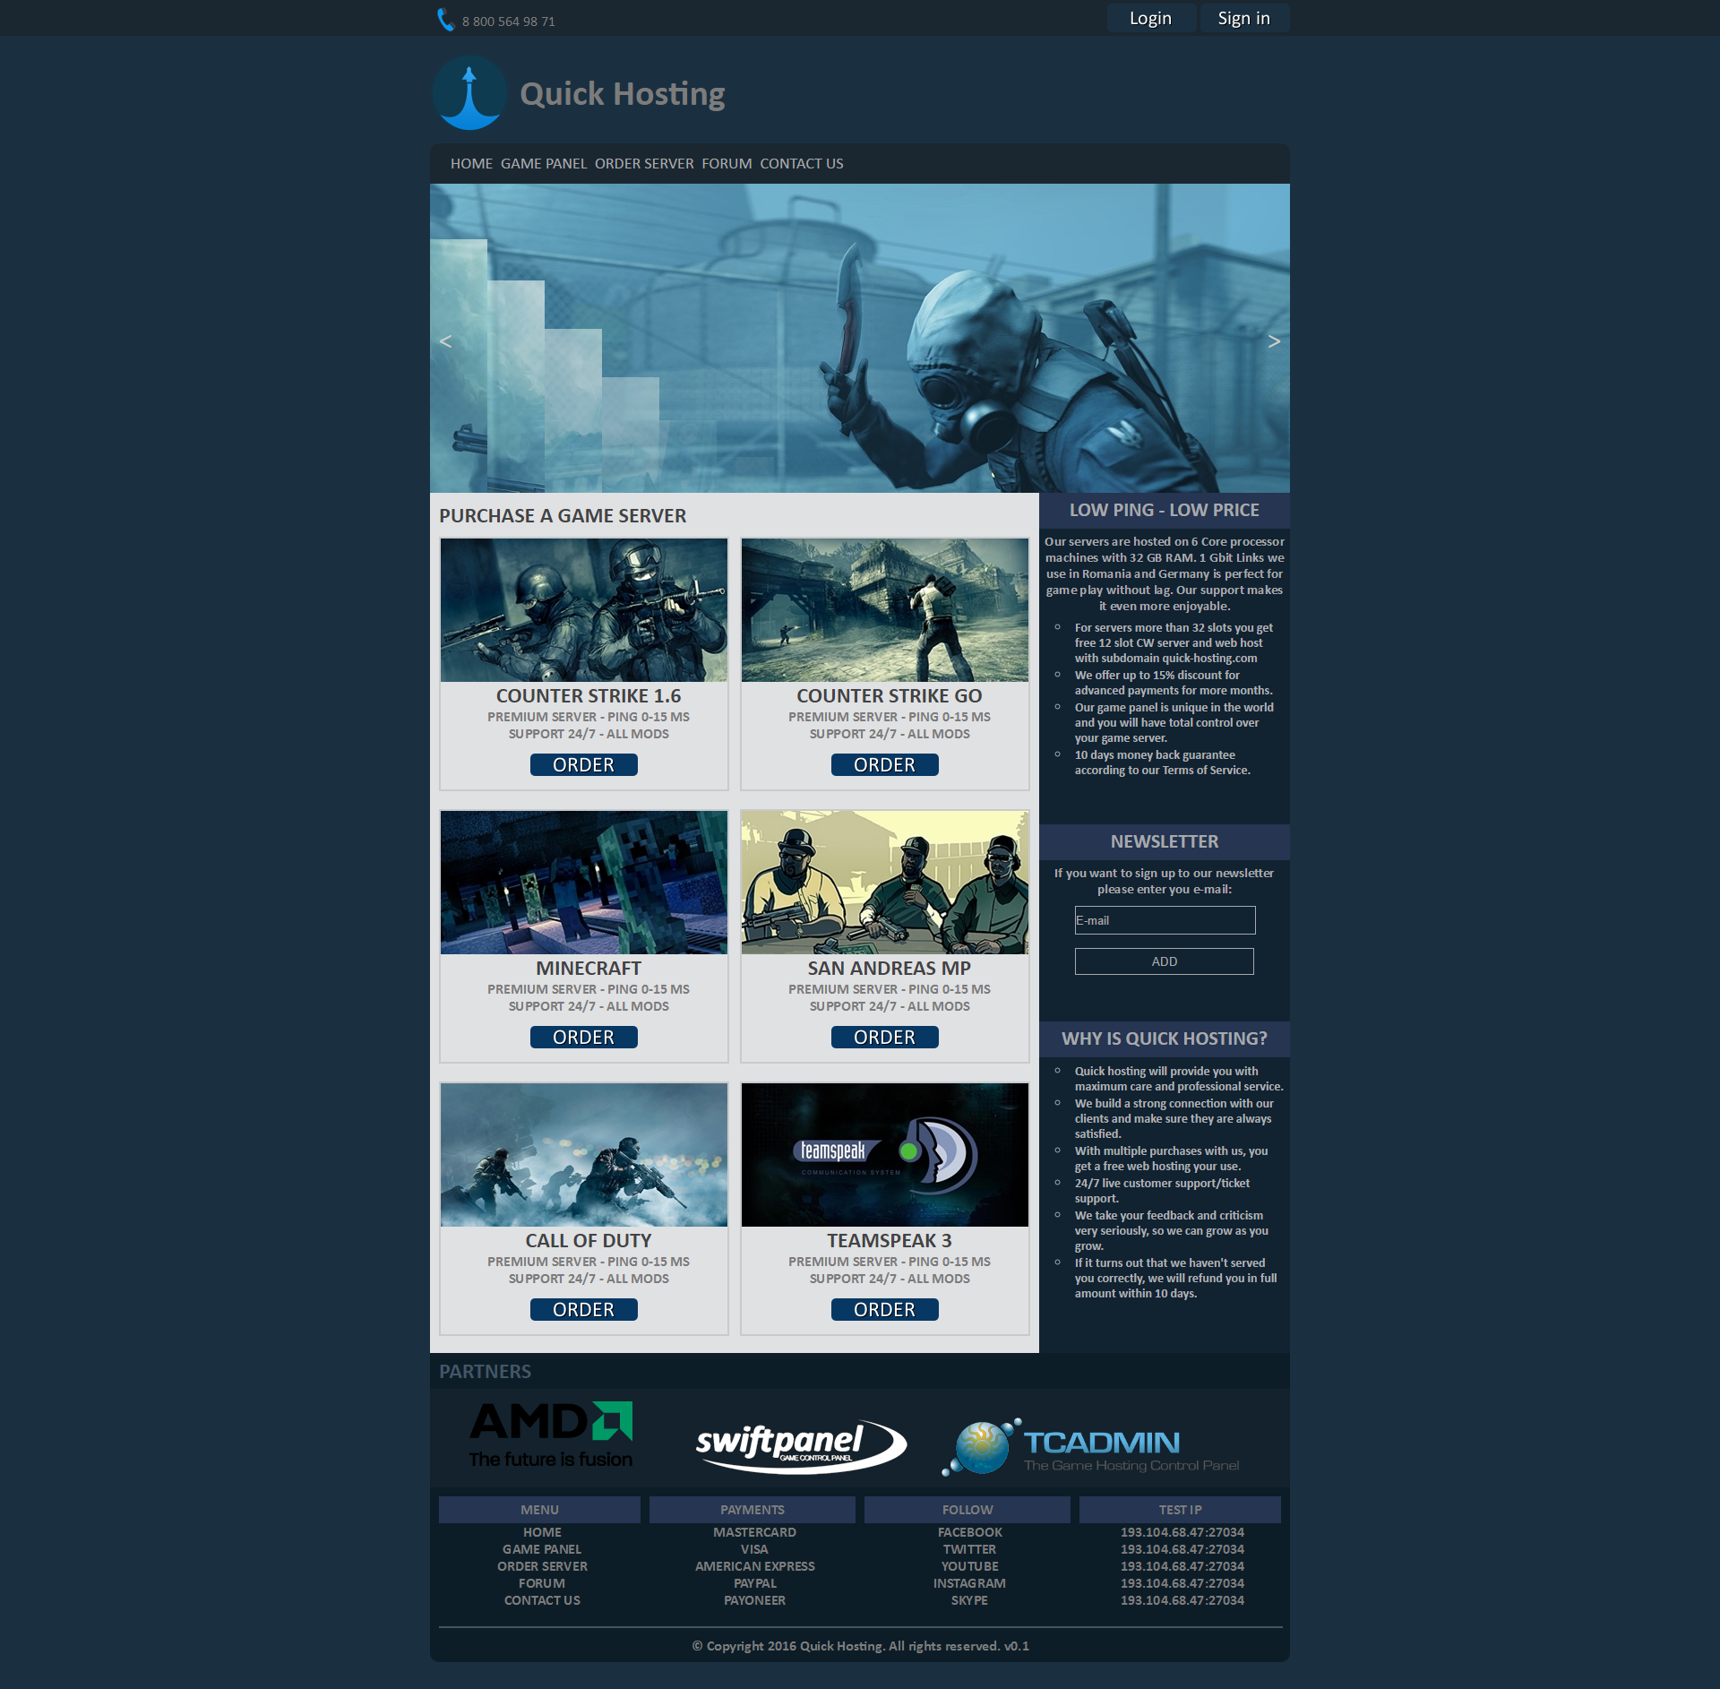Click the NEWSLETTER sidebar heading
Image resolution: width=1720 pixels, height=1689 pixels.
[1164, 841]
